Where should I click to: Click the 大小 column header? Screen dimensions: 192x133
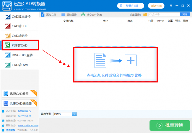pyautogui.click(x=105, y=21)
